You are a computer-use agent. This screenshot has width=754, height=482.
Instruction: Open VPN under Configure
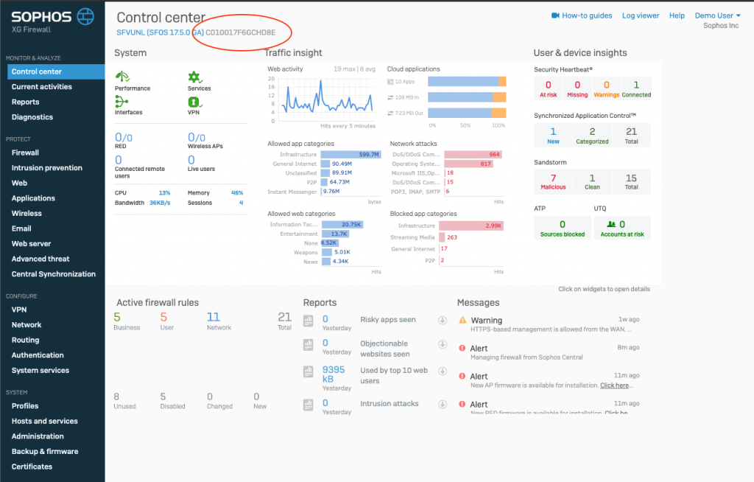(x=19, y=310)
